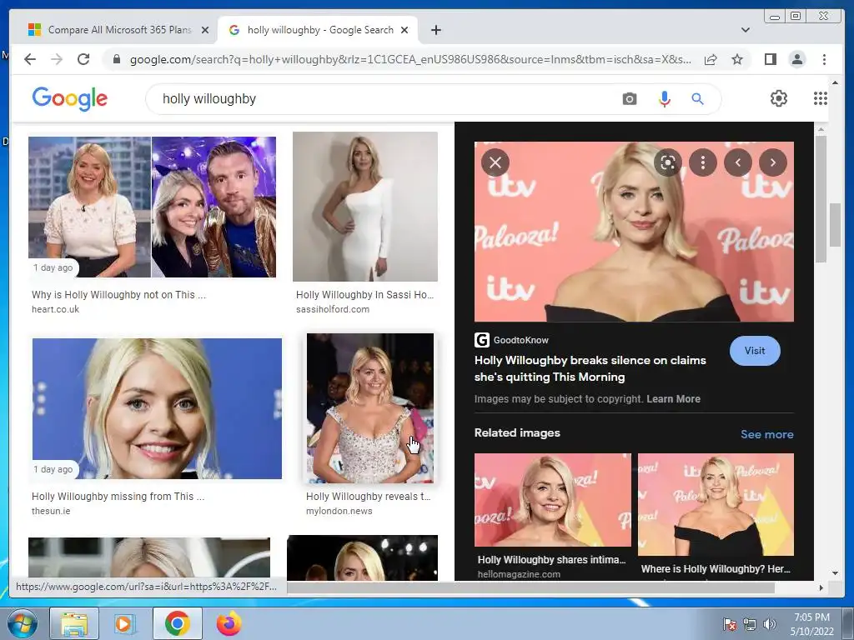Launch media player from the taskbar
Image resolution: width=854 pixels, height=640 pixels.
[123, 623]
